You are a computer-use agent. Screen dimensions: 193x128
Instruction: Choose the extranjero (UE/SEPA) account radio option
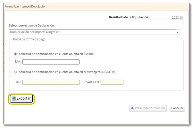(x=16, y=72)
